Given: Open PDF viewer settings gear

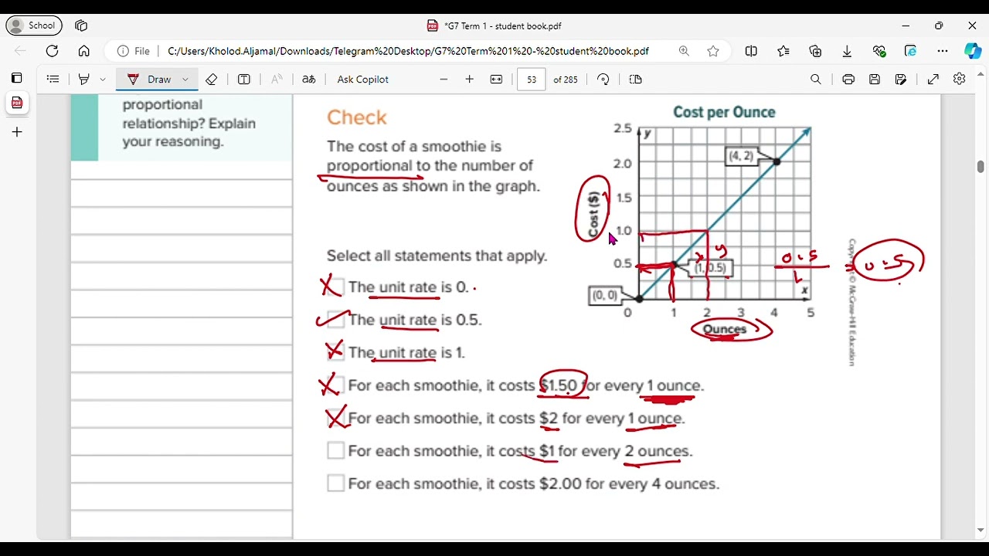Looking at the screenshot, I should (960, 79).
